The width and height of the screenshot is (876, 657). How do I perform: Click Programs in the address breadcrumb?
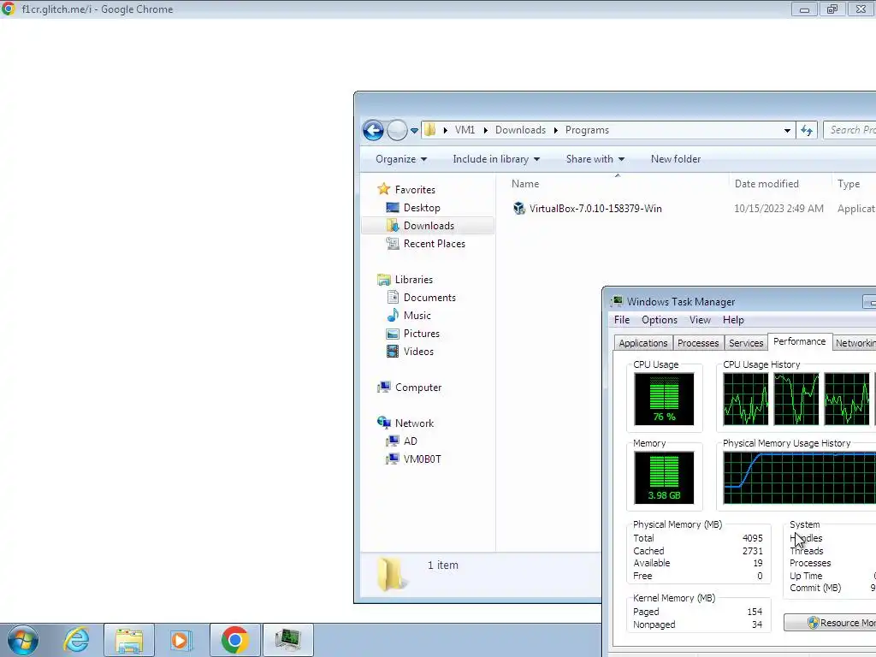[587, 130]
